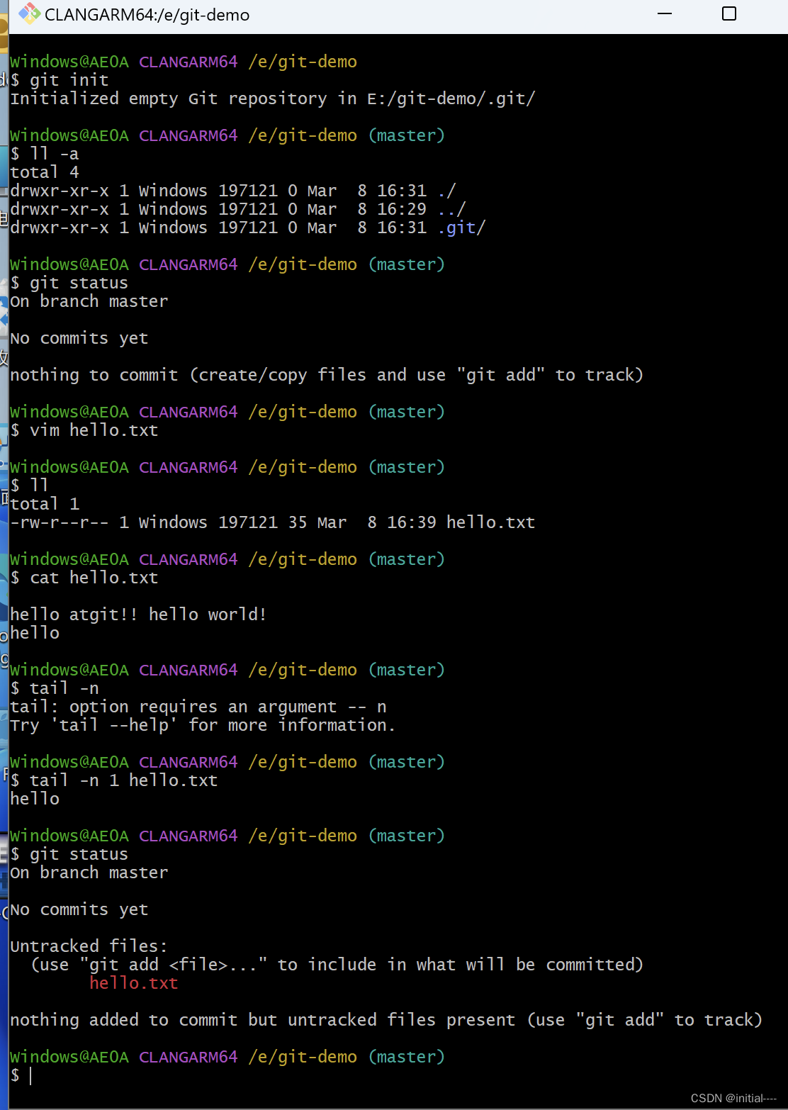Screen dimensions: 788x1110
Task: Select the Untracked files header line
Action: click(x=89, y=946)
